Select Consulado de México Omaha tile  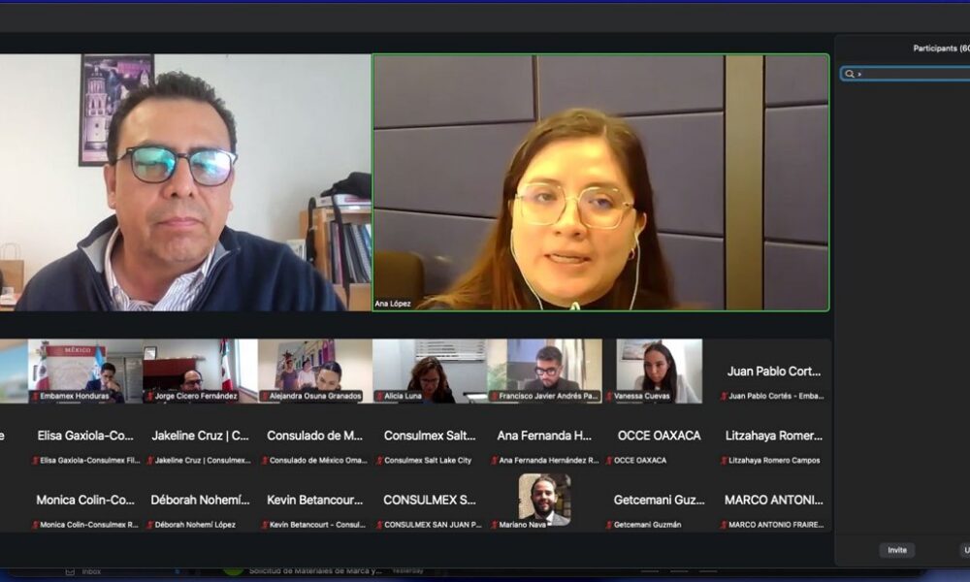315,436
